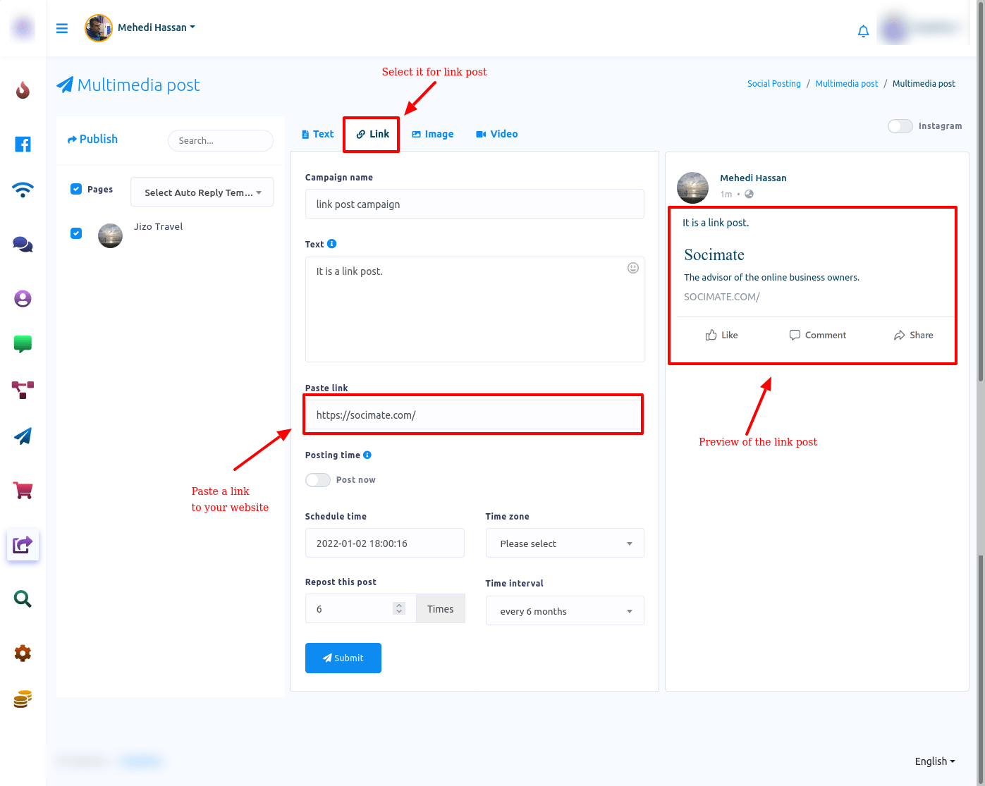Screen dimensions: 985x786
Task: Open Select Auto Reply Template dropdown
Action: coord(202,192)
